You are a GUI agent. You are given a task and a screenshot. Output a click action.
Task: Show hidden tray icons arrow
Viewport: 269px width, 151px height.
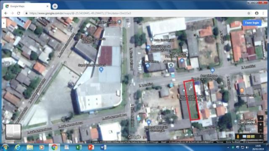click(x=228, y=147)
